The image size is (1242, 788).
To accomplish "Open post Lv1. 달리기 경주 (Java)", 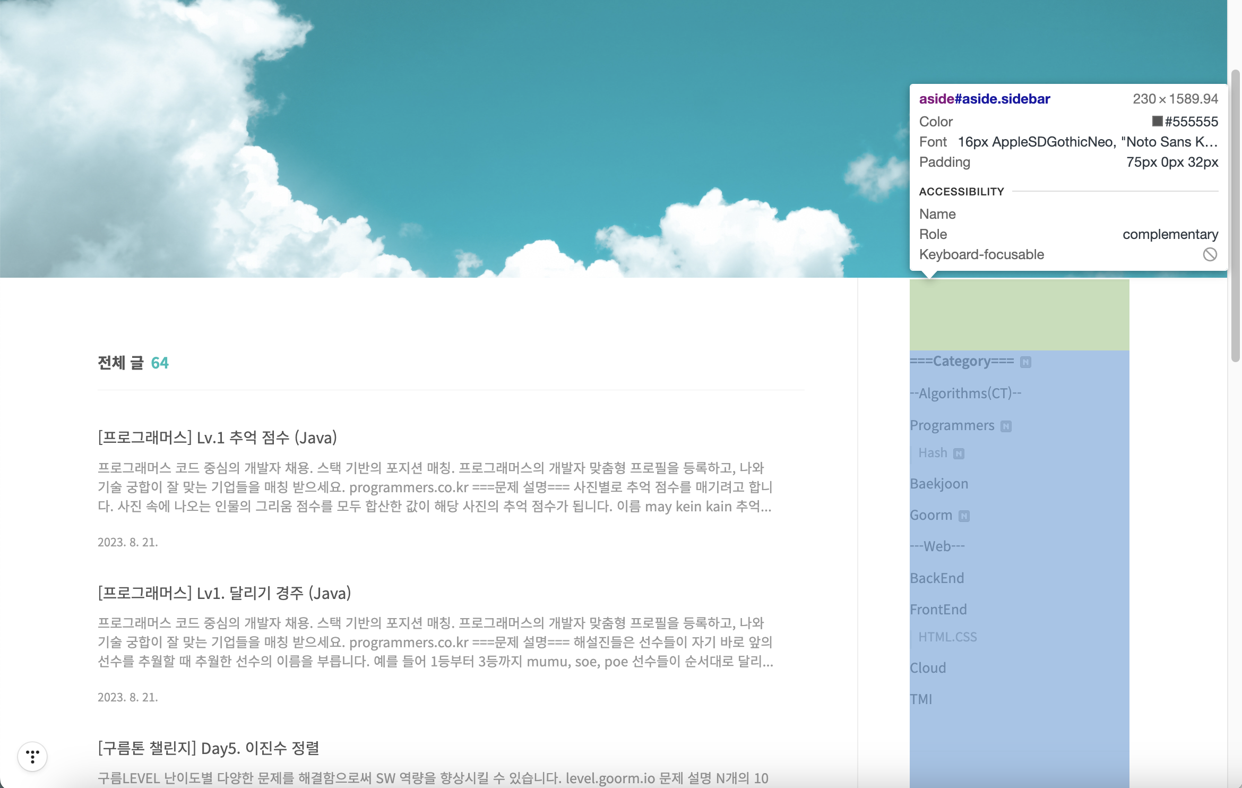I will coord(224,593).
